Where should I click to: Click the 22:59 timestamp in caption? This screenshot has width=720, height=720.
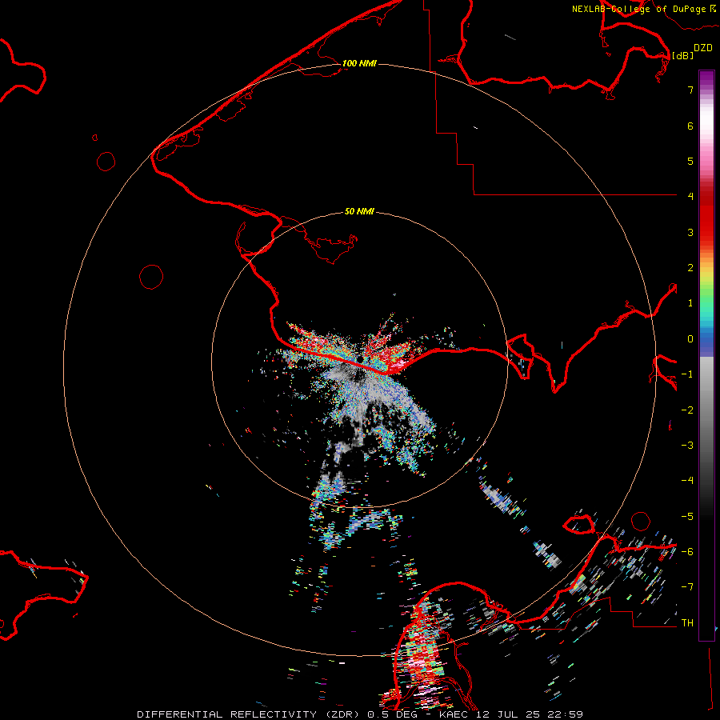point(567,714)
